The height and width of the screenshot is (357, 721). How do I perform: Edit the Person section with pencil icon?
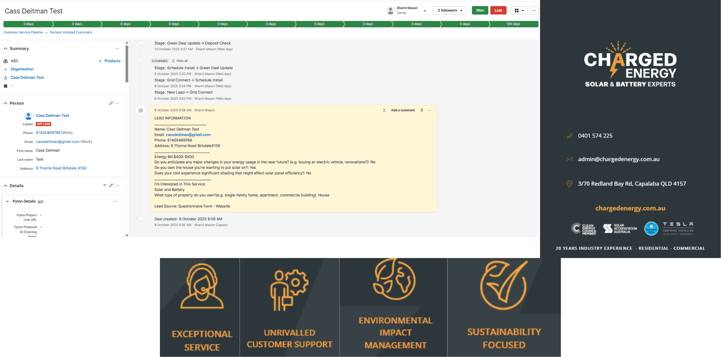click(111, 103)
